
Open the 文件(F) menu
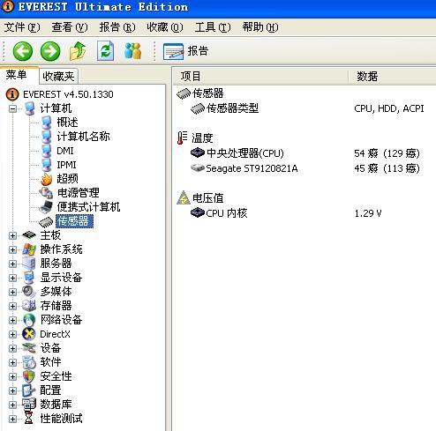pos(22,27)
